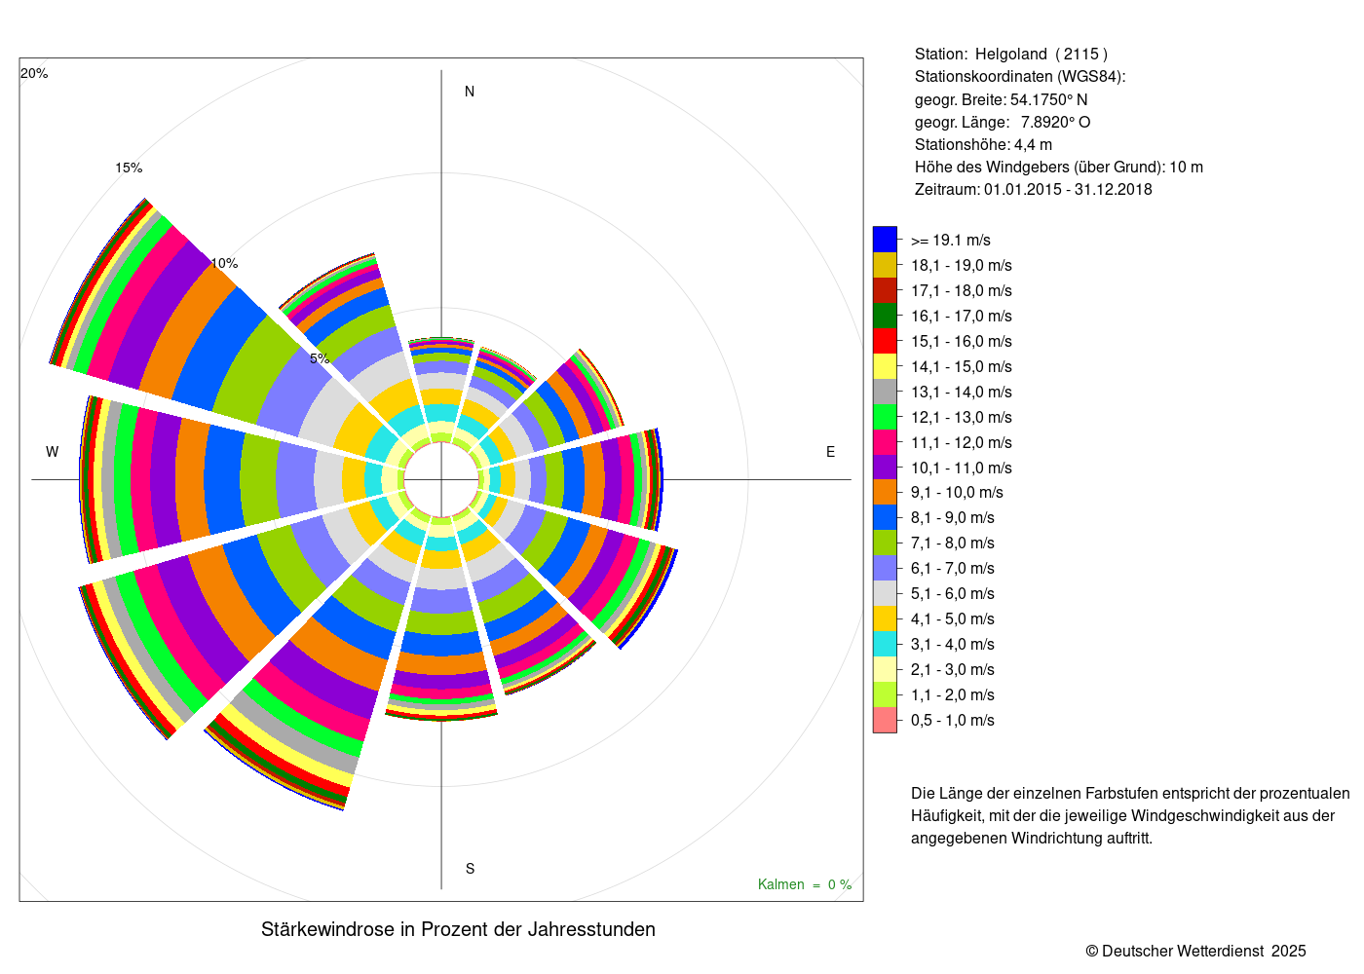Click the '5,1 - 6,0 m/s' legend label

point(953,594)
